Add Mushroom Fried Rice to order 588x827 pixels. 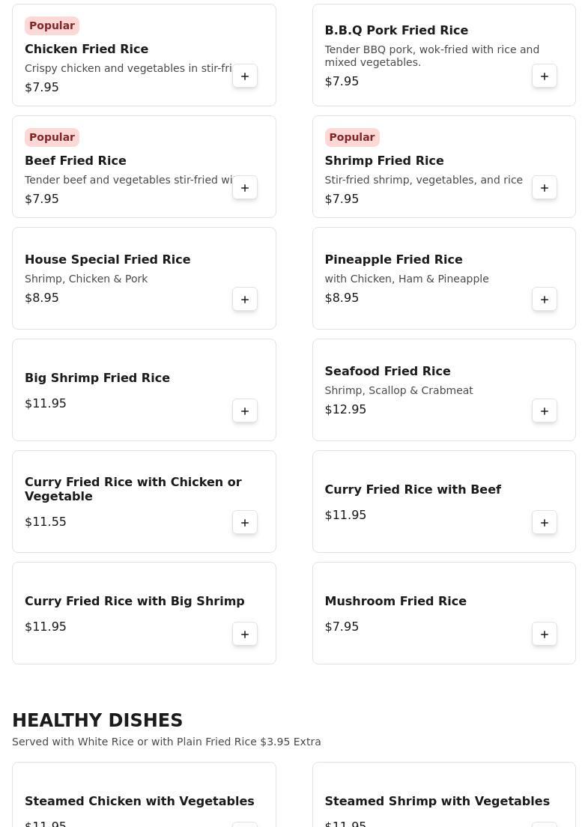click(545, 634)
